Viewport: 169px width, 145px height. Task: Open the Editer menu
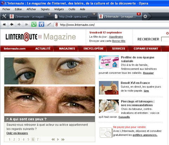tap(18, 9)
